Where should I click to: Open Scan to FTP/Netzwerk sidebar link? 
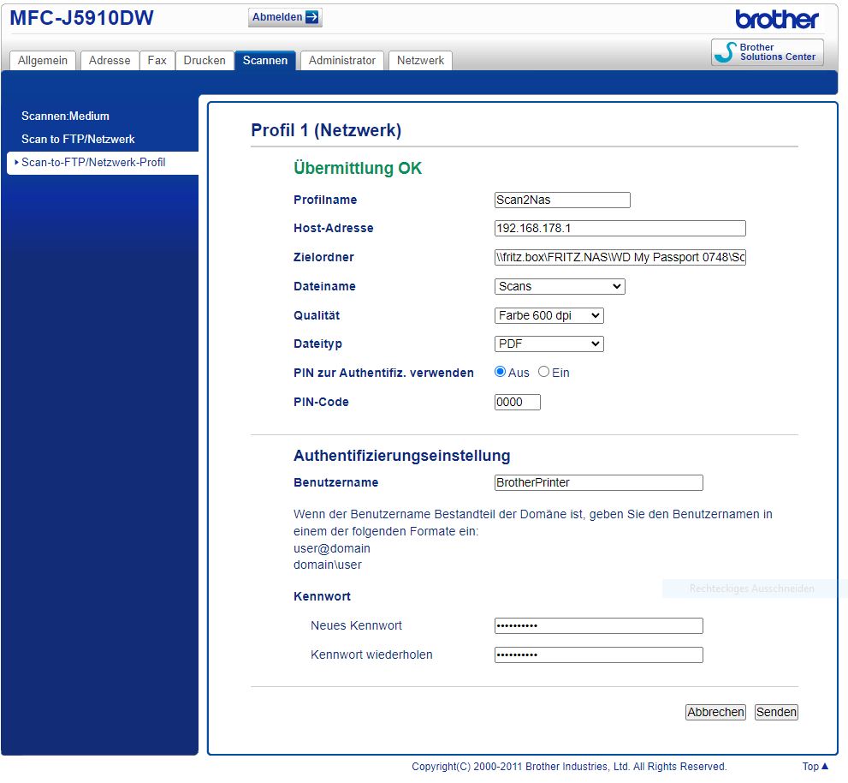coord(78,139)
